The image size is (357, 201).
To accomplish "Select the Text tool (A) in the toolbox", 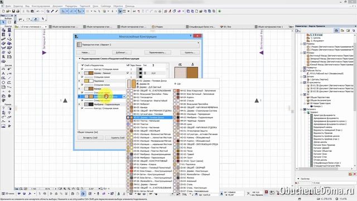I will click(x=3, y=73).
